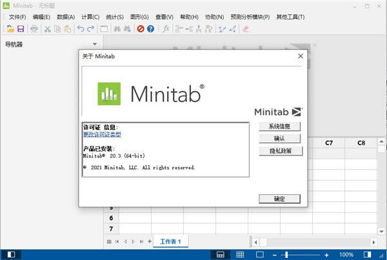The height and width of the screenshot is (260, 387).
Task: Jump to the first worksheet tab arrow
Action: point(117,241)
